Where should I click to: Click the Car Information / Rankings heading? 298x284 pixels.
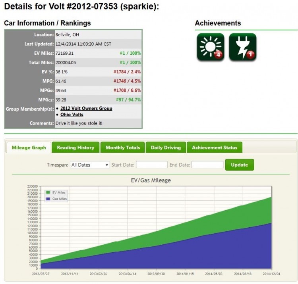coord(47,23)
